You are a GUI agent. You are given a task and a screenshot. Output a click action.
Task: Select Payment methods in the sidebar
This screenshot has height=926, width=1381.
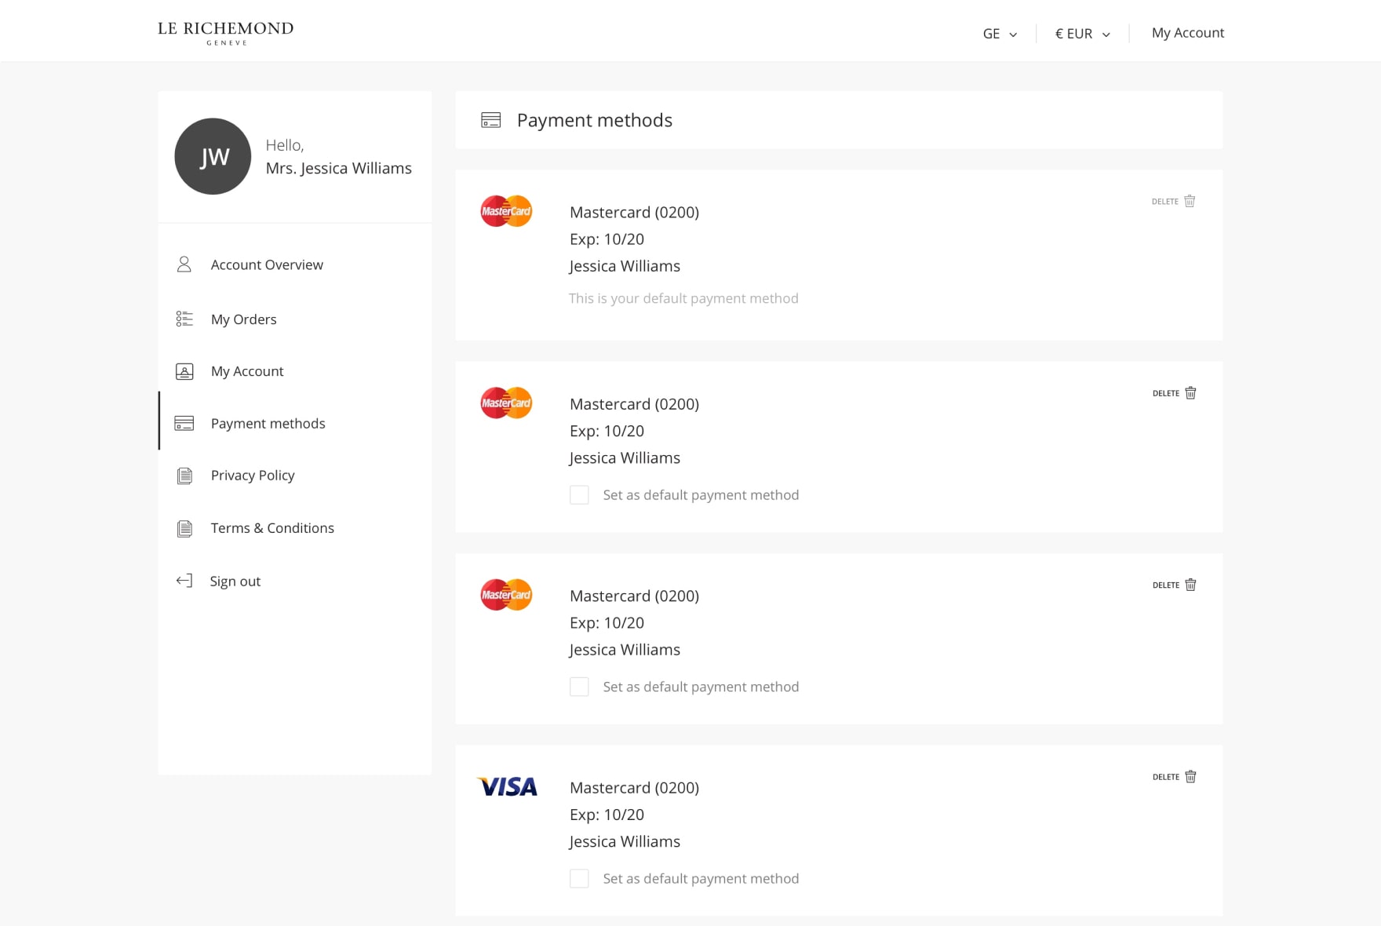[268, 424]
